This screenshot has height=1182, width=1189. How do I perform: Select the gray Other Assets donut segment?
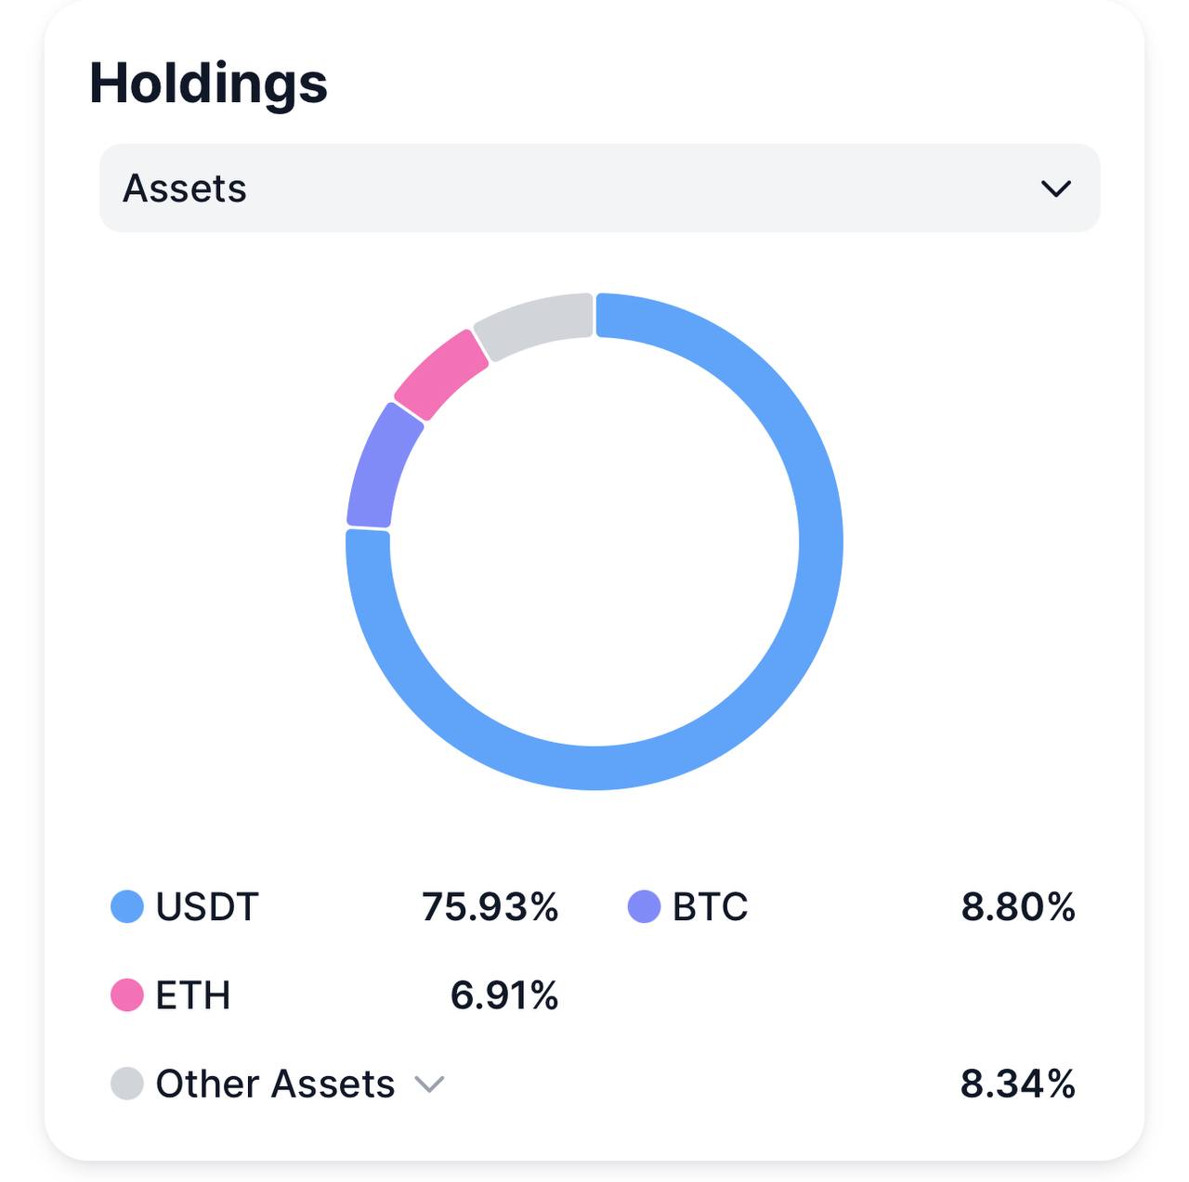coord(536,324)
